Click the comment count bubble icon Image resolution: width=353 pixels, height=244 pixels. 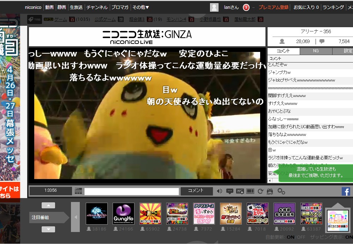(322, 41)
